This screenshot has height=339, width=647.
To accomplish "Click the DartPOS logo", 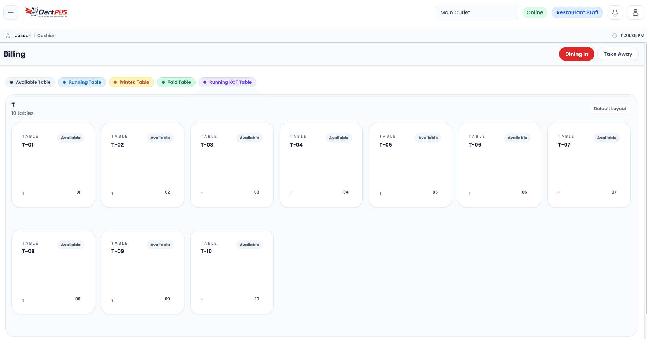I will pyautogui.click(x=46, y=12).
